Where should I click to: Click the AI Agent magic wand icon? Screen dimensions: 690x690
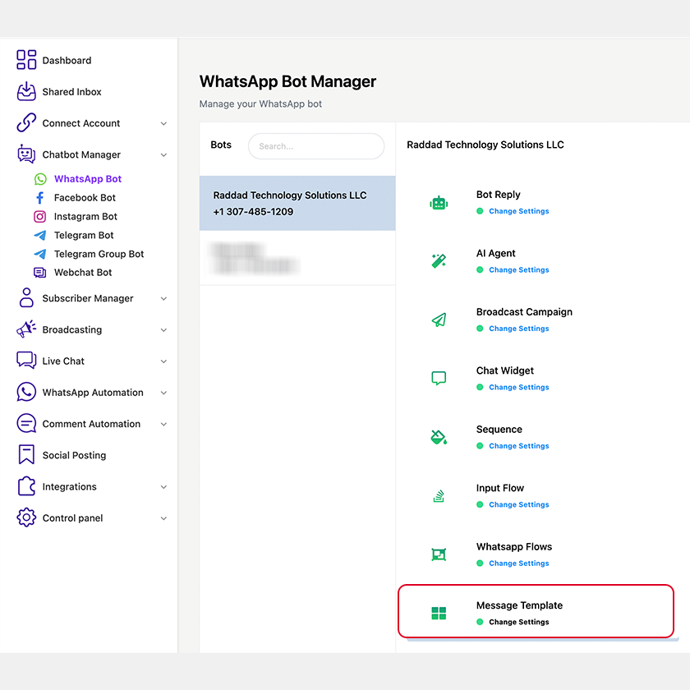(439, 261)
